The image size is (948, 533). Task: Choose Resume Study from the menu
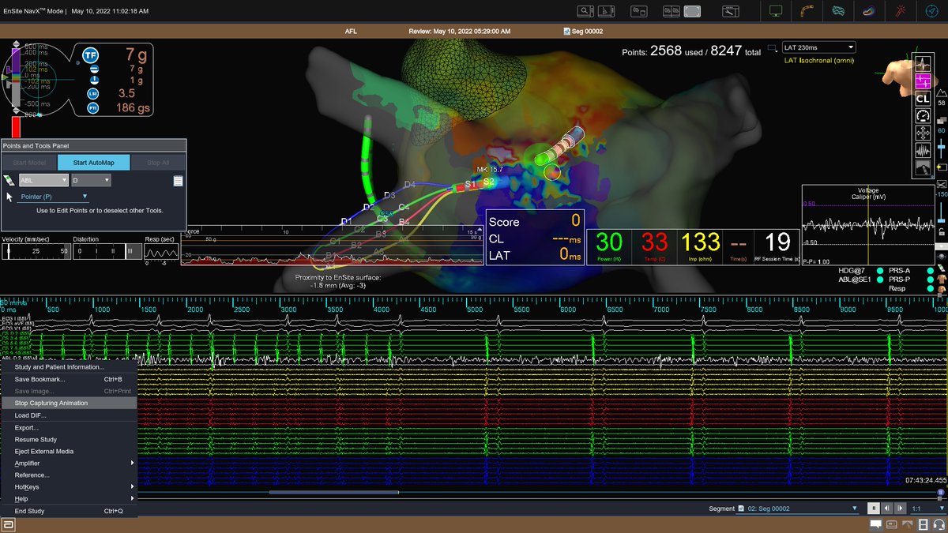pos(69,439)
